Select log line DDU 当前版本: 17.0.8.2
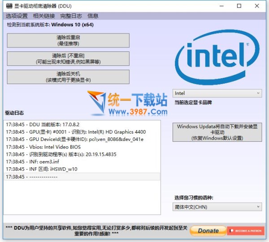The height and width of the screenshot is (242, 269). [82, 124]
